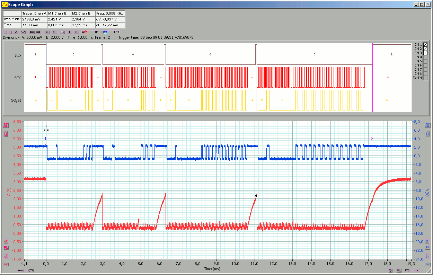Open channel A mode selector showing Off

(91, 32)
